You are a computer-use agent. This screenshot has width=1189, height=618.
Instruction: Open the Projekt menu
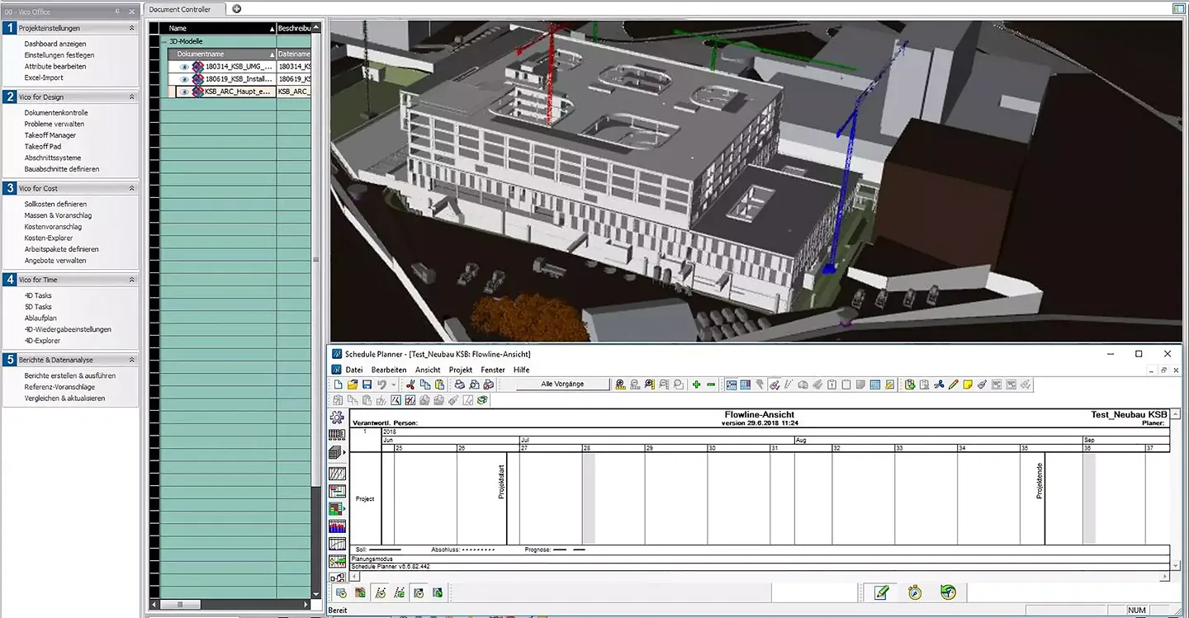coord(461,370)
